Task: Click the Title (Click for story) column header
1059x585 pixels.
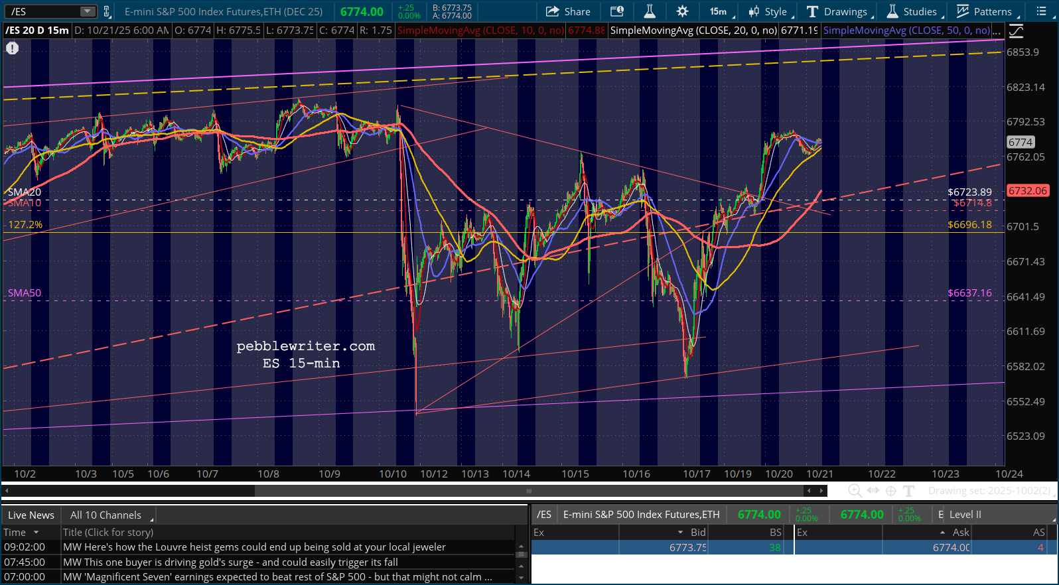Action: [x=287, y=533]
